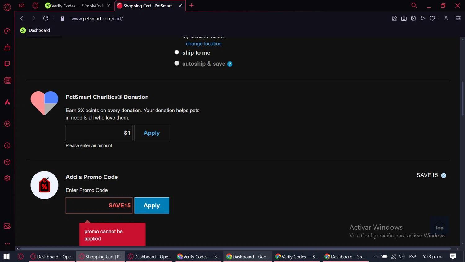The image size is (465, 262).
Task: Open GX Control speedometer in sidebar
Action: [7, 31]
